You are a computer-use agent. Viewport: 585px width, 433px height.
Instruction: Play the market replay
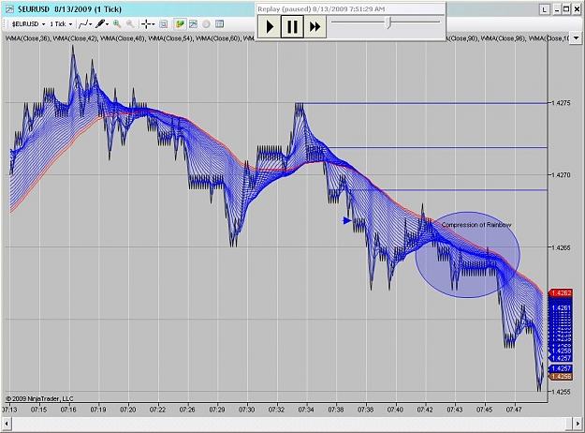point(270,26)
